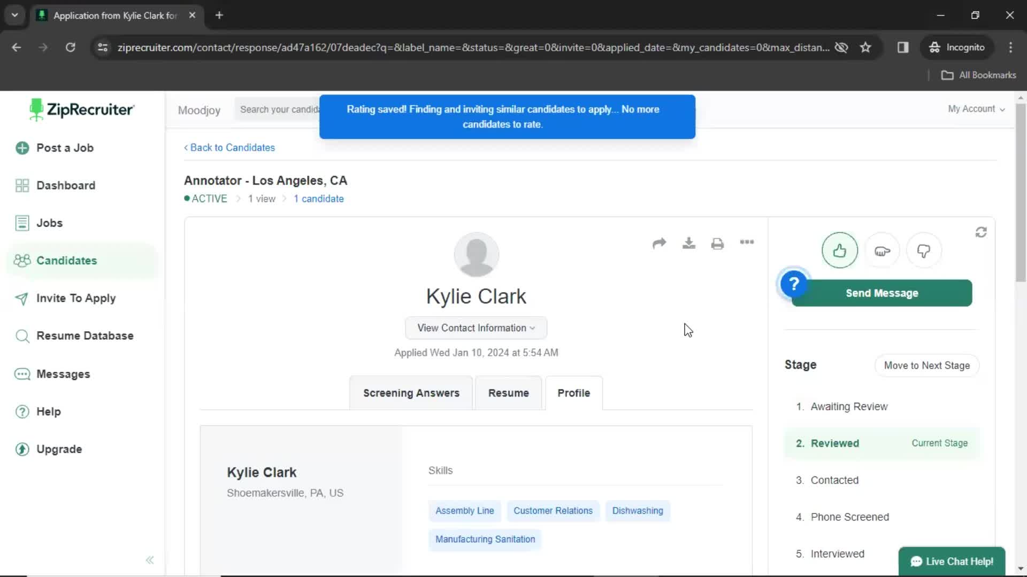1027x577 pixels.
Task: Download the candidate's resume icon
Action: [689, 243]
